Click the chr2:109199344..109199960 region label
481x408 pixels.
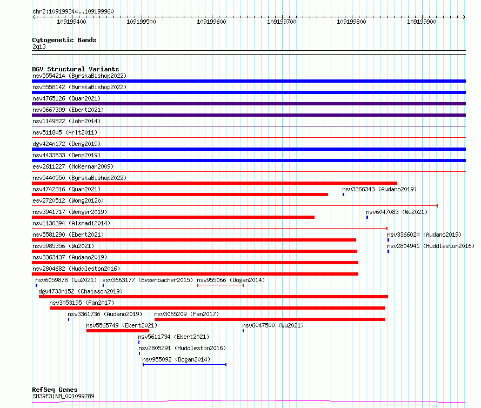(x=73, y=12)
